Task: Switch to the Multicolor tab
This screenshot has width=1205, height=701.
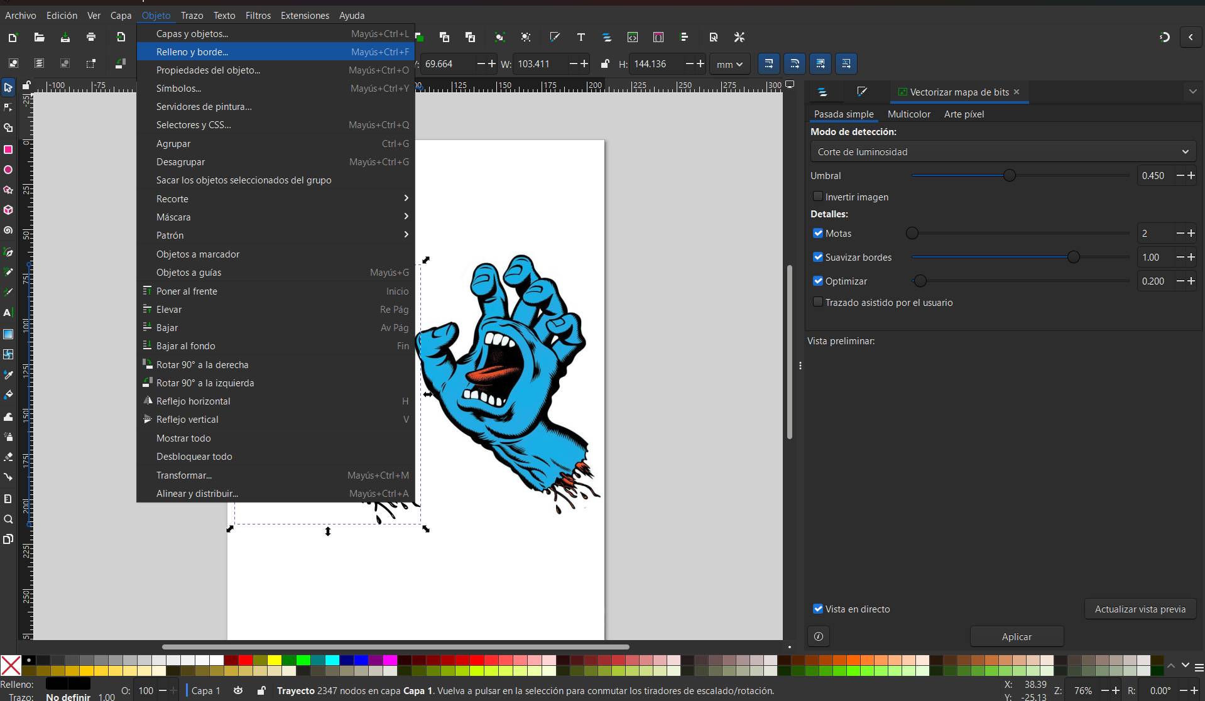Action: [909, 114]
